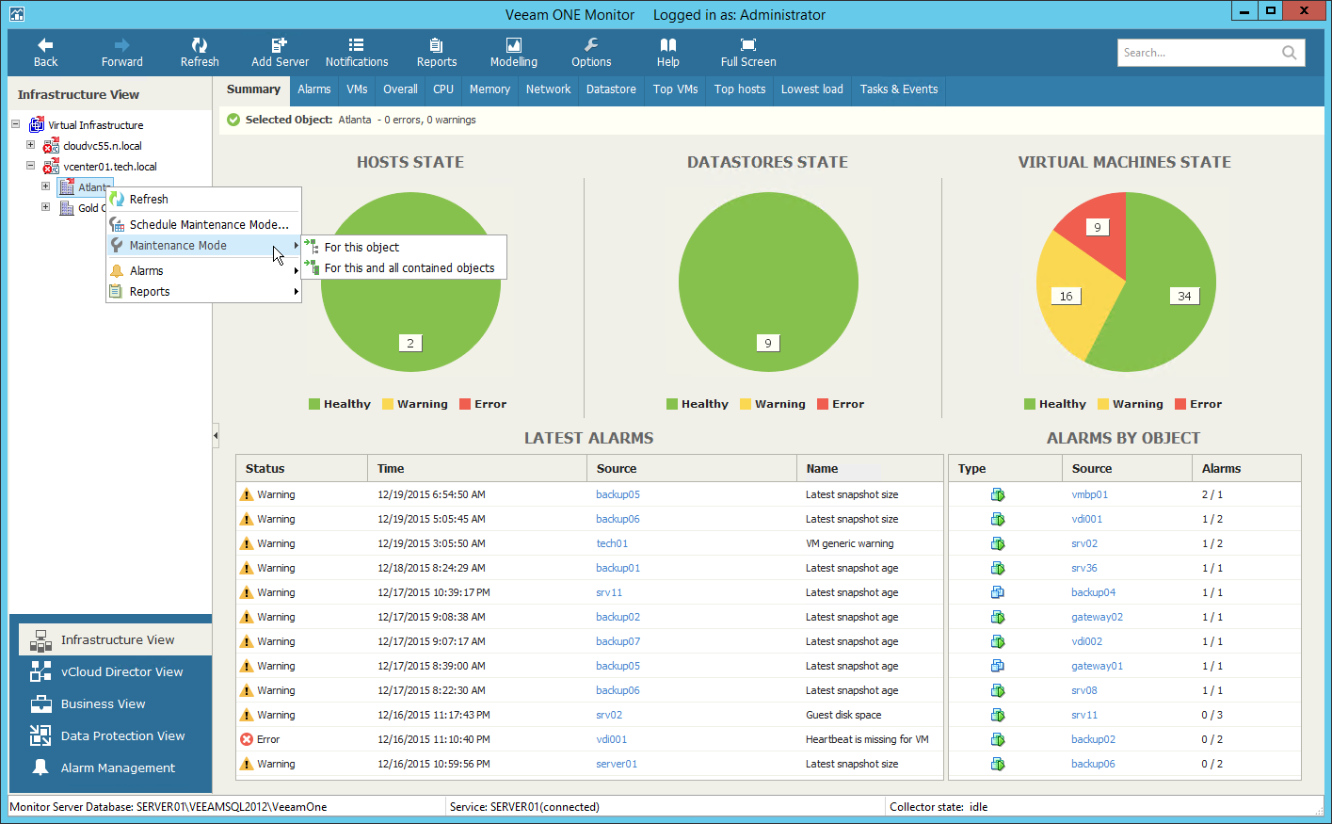Image resolution: width=1332 pixels, height=824 pixels.
Task: Open the Top hosts tab
Action: click(740, 89)
